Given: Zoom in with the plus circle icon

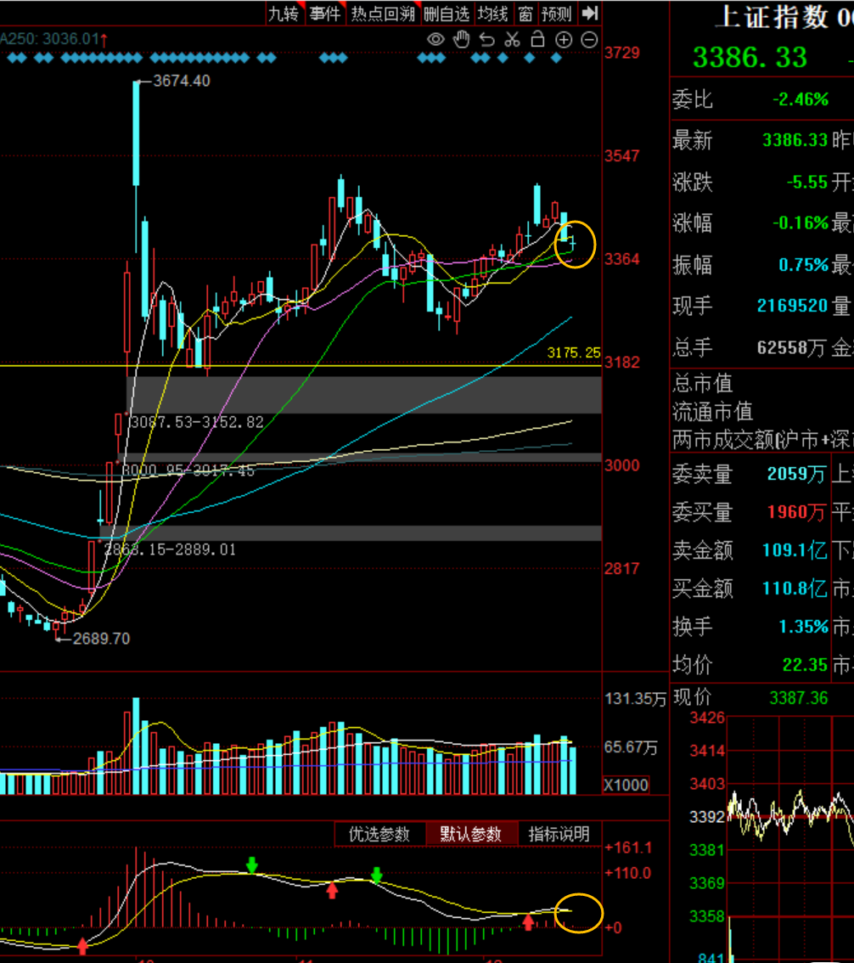Looking at the screenshot, I should point(564,40).
